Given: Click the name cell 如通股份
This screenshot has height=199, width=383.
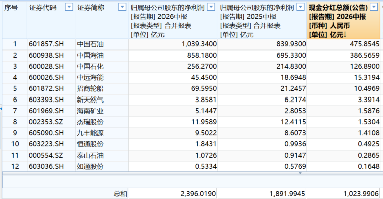Looking at the screenshot, I should (x=90, y=166).
